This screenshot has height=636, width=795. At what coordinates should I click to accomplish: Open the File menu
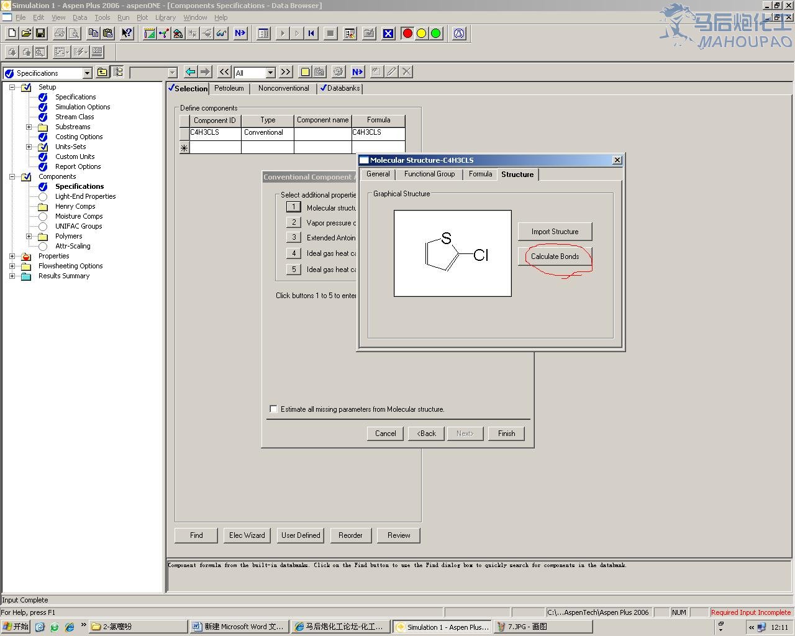tap(20, 17)
